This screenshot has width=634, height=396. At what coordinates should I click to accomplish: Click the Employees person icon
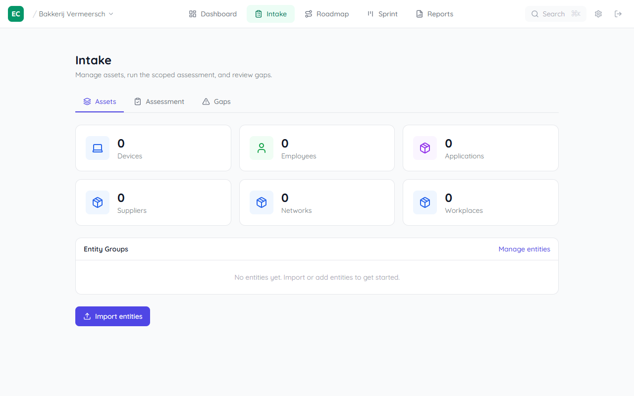point(261,148)
